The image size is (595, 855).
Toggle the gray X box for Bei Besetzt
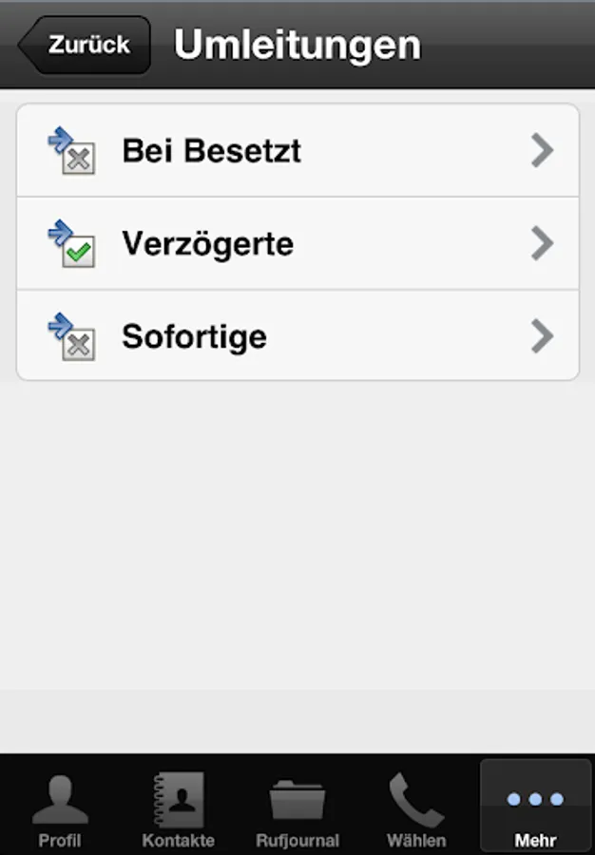[79, 159]
